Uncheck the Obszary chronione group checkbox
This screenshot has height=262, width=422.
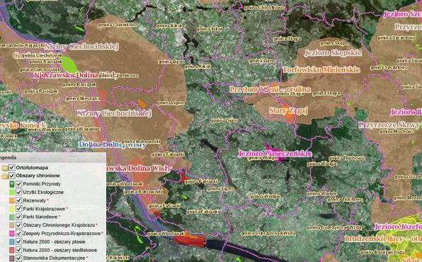[12, 176]
